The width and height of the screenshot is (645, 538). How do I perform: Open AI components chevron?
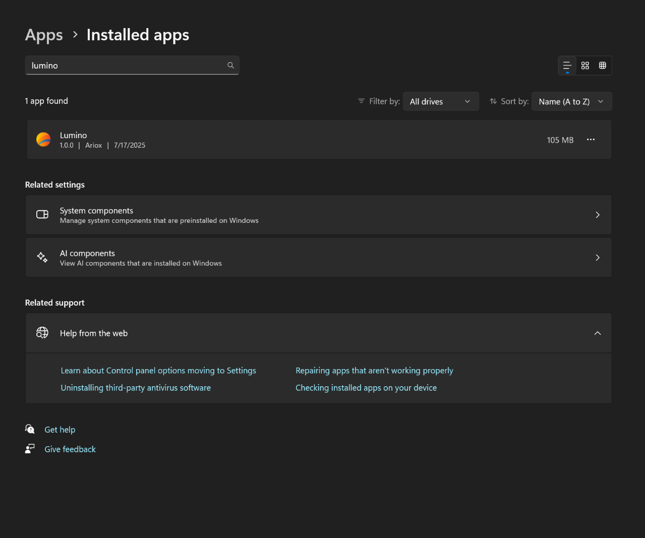click(x=598, y=258)
